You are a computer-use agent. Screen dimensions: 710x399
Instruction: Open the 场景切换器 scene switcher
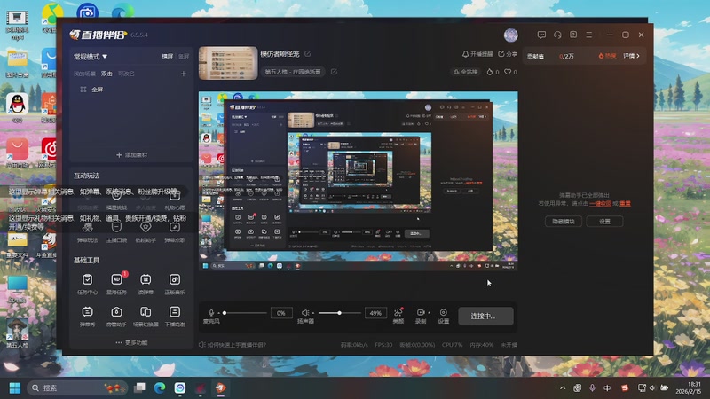click(146, 316)
